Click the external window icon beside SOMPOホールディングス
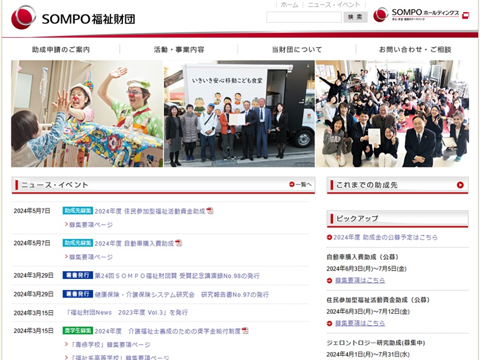 [466, 16]
